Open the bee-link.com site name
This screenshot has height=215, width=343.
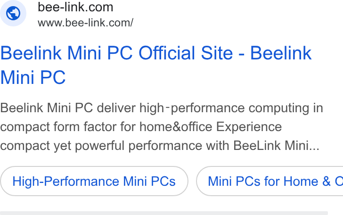(x=75, y=7)
